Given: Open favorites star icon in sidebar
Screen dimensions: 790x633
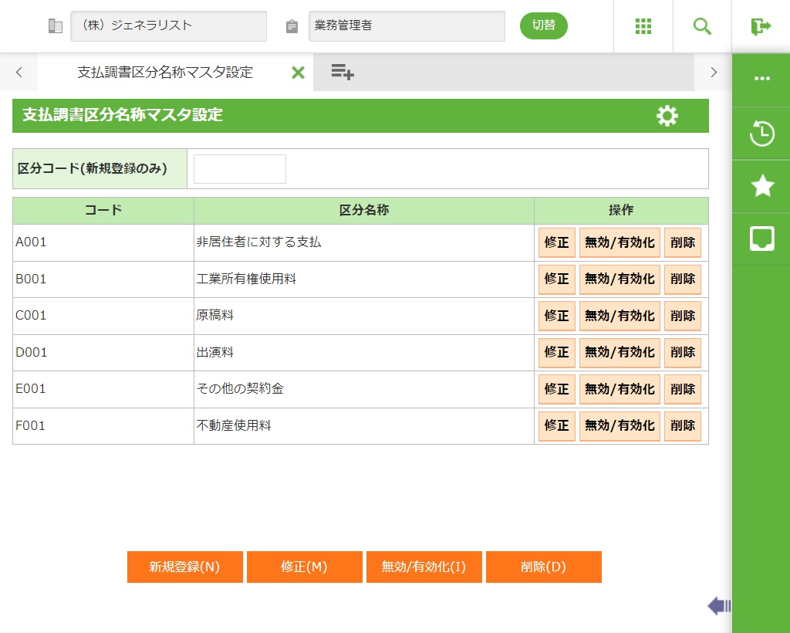Looking at the screenshot, I should 761,186.
